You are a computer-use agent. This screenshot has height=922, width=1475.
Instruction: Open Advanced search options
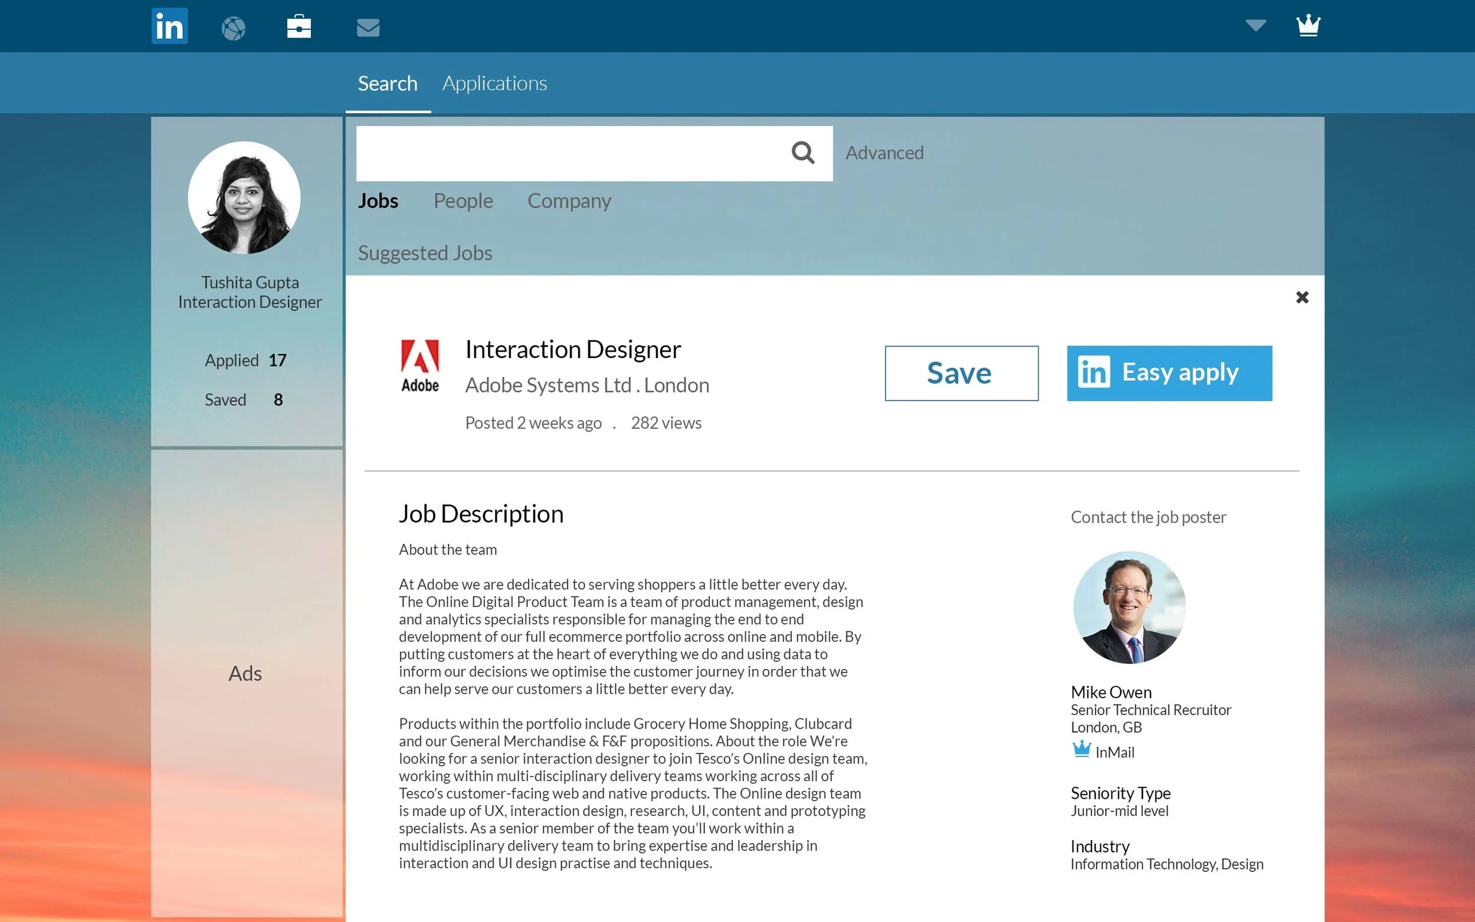pos(884,152)
